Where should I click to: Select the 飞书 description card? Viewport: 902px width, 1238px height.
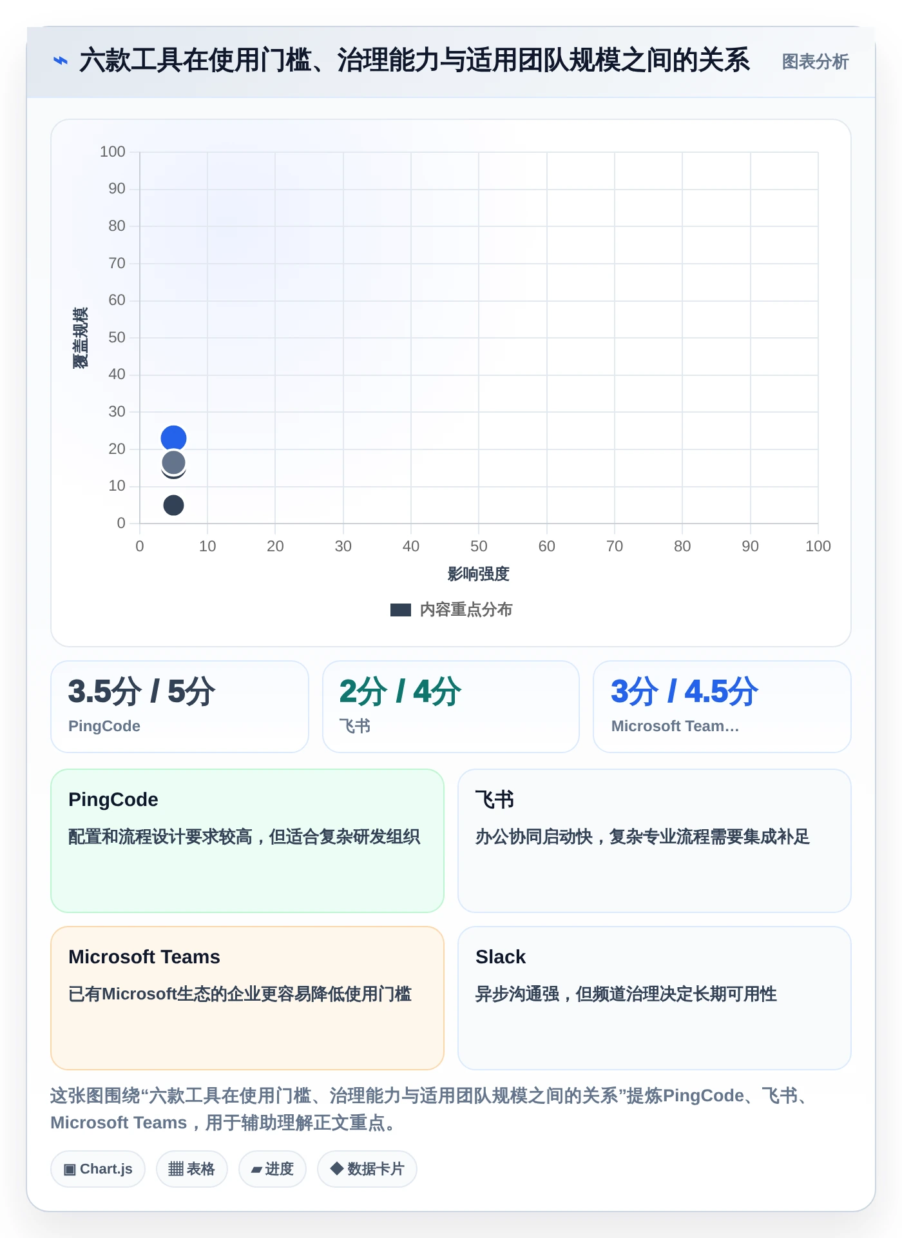(655, 840)
